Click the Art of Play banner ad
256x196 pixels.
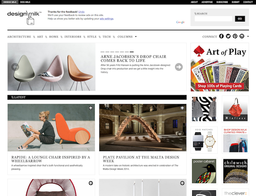point(220,67)
